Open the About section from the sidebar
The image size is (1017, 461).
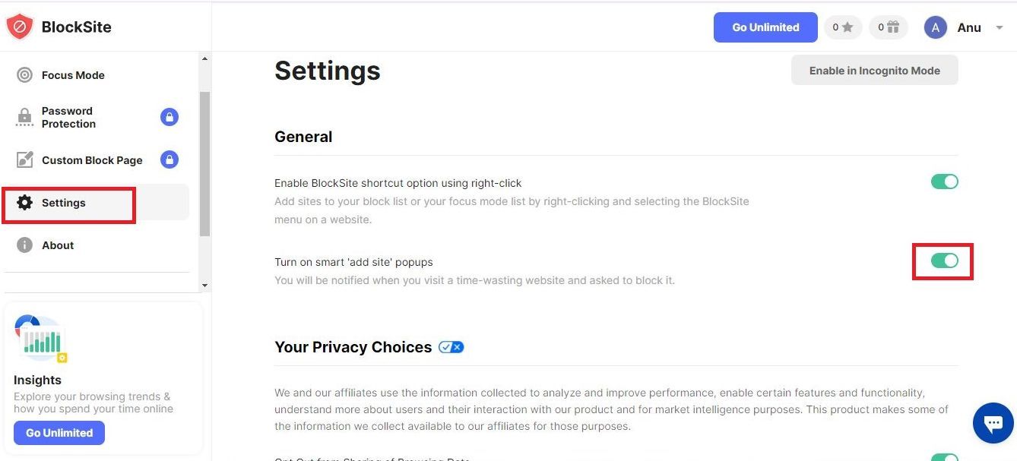pos(58,245)
